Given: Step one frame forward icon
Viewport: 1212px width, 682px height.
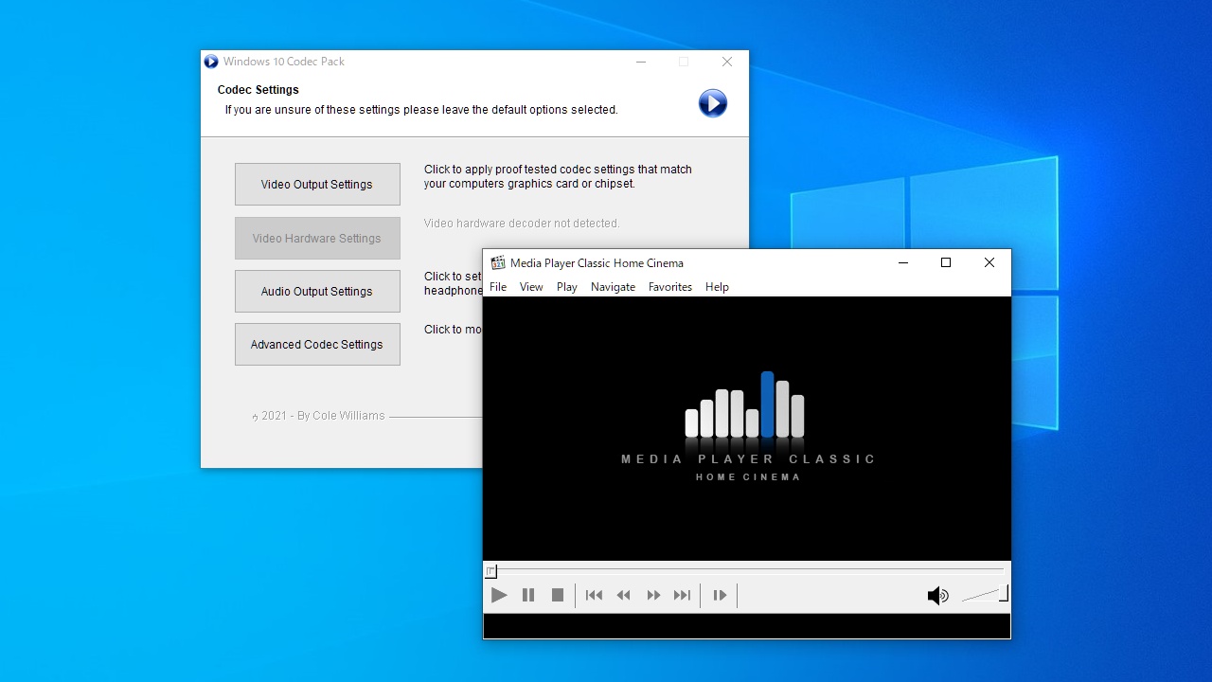Looking at the screenshot, I should 720,595.
